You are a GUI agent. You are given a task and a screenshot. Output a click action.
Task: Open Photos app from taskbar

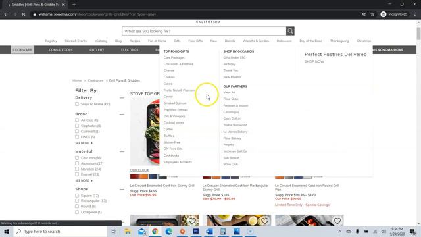coord(237,231)
